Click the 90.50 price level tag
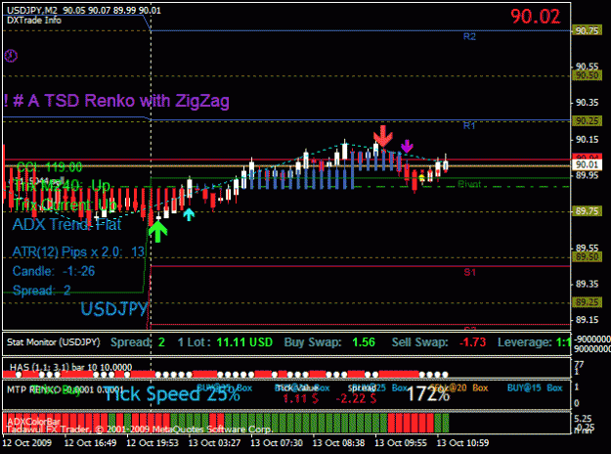611x454 pixels. (587, 75)
